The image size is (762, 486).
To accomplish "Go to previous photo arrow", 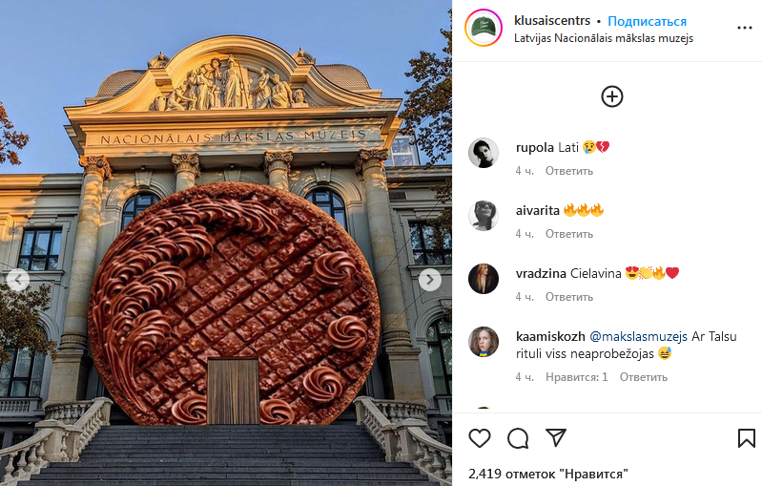I will click(18, 280).
